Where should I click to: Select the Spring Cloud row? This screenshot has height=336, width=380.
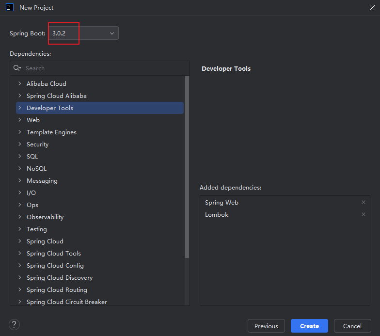tap(100, 241)
